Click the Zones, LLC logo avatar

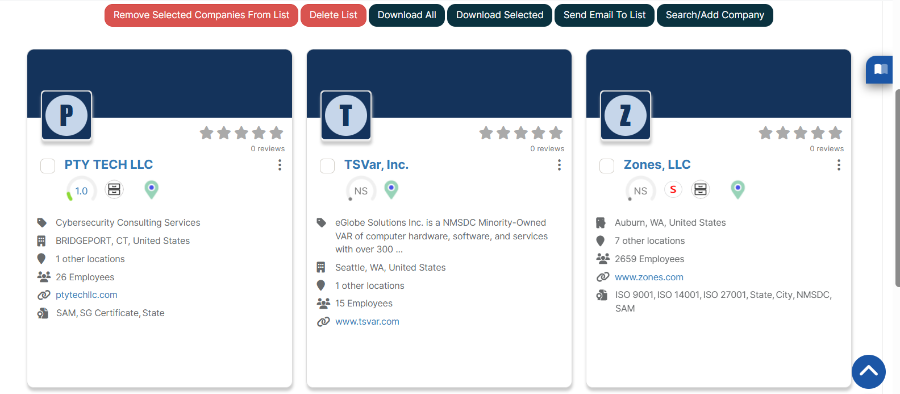click(626, 115)
